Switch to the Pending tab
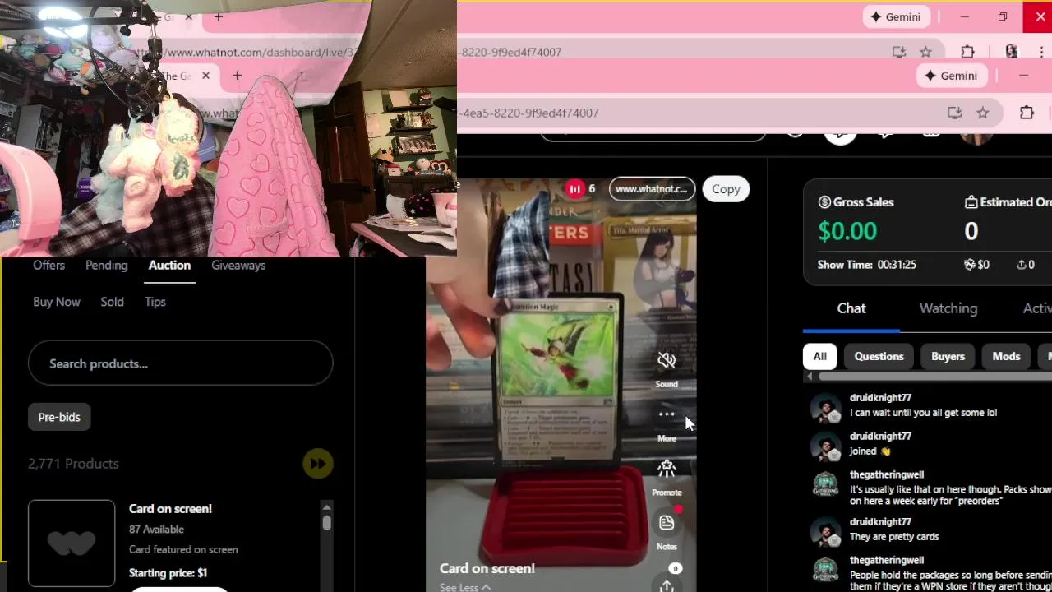1052x592 pixels. 106,265
